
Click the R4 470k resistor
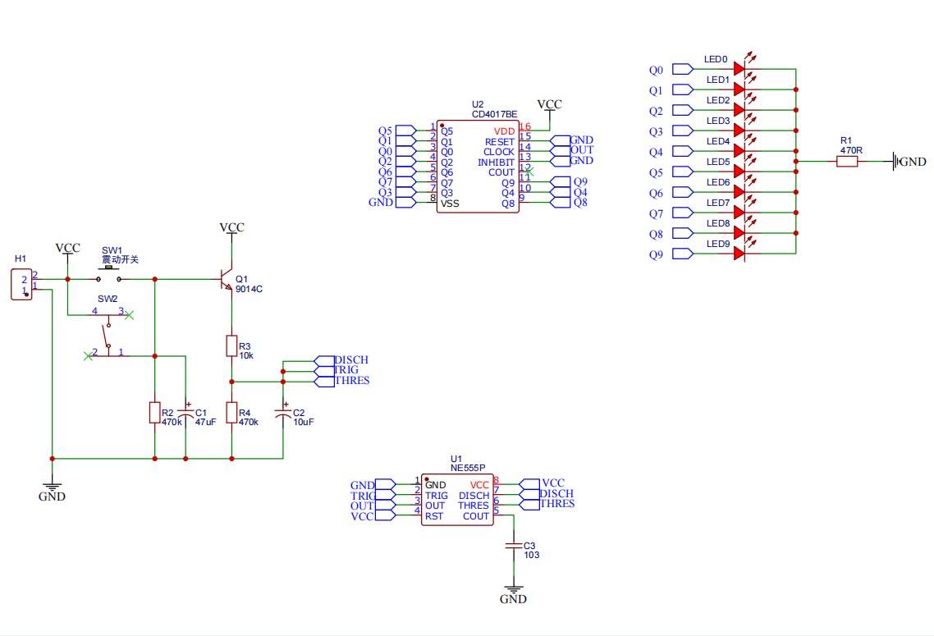[x=232, y=412]
